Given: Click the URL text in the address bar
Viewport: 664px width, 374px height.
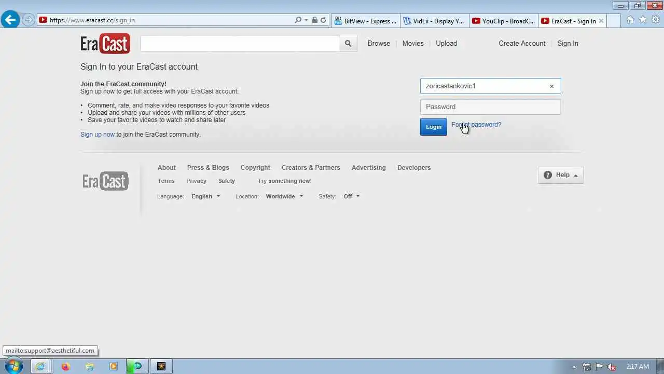Looking at the screenshot, I should 92,20.
